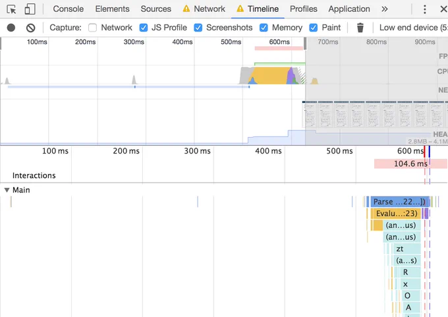448x317 pixels.
Task: Select the x function block
Action: click(410, 285)
